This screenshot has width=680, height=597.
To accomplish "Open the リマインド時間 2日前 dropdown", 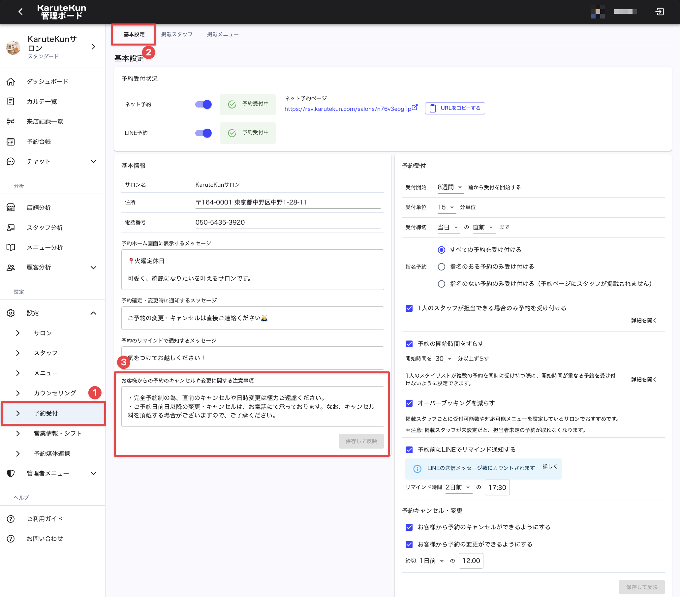I will [458, 487].
